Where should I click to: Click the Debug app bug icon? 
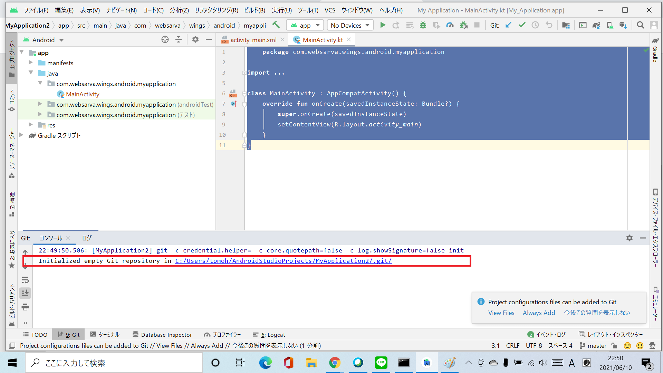pyautogui.click(x=423, y=25)
